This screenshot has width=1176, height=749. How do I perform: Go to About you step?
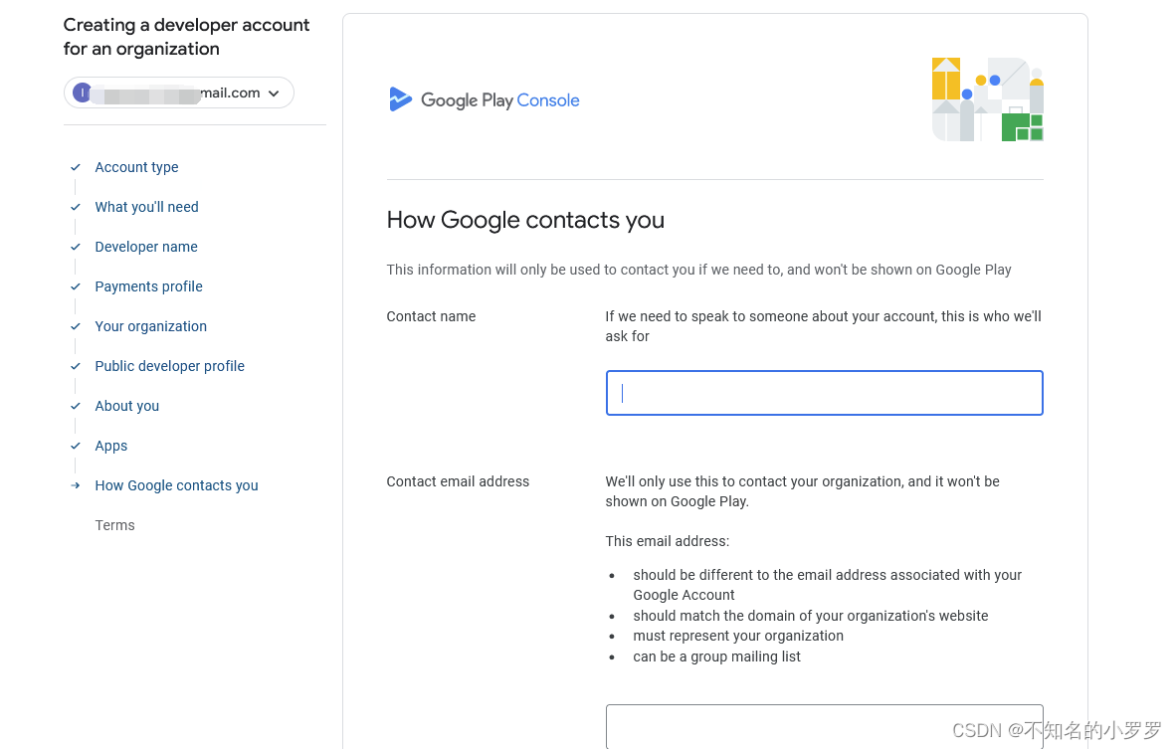[x=126, y=406]
